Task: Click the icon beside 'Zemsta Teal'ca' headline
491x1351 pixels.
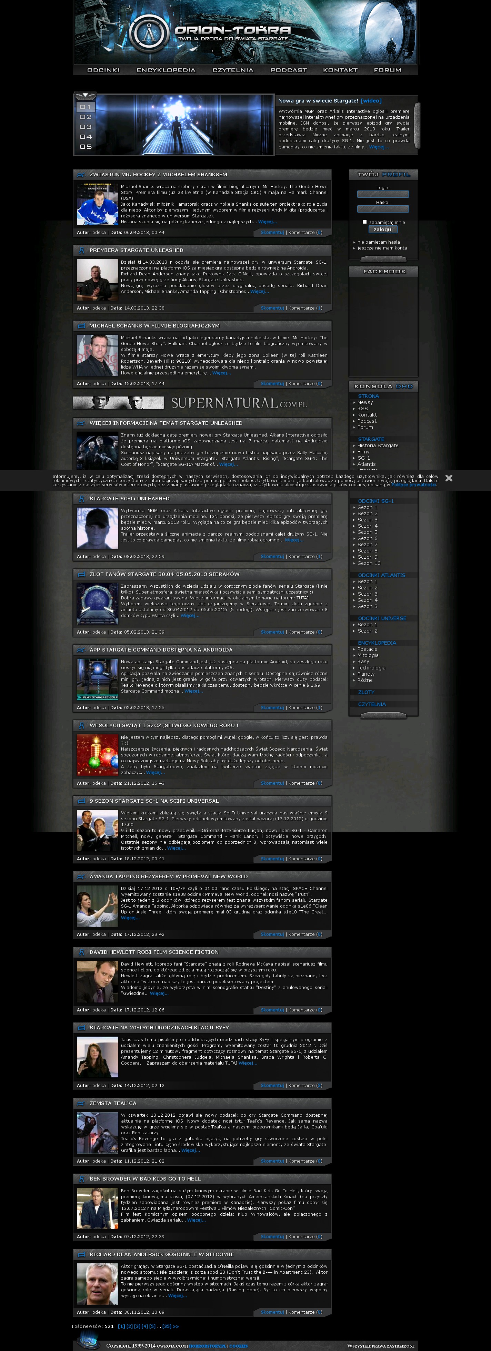Action: coord(81,1103)
